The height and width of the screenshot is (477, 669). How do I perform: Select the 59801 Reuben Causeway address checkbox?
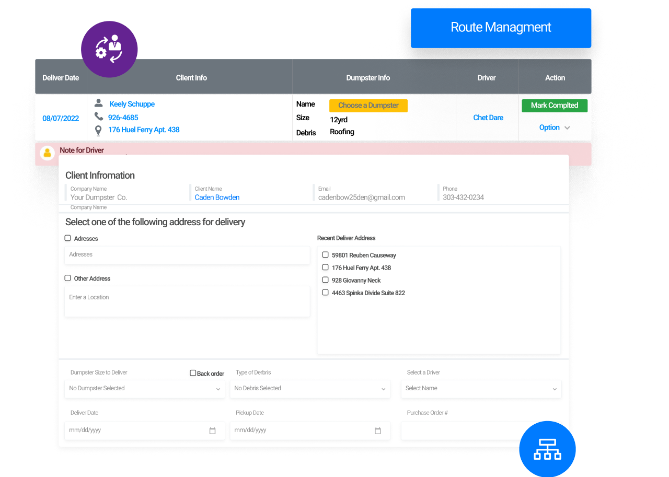325,255
